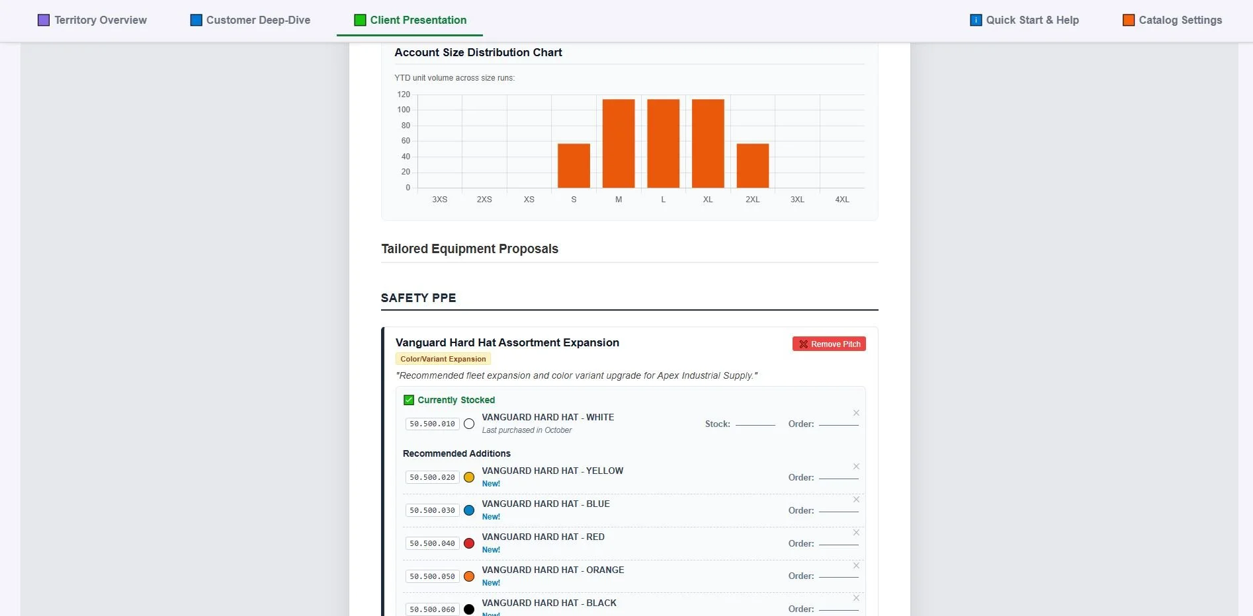Open Quick Start & Help
The width and height of the screenshot is (1253, 616).
[1024, 20]
